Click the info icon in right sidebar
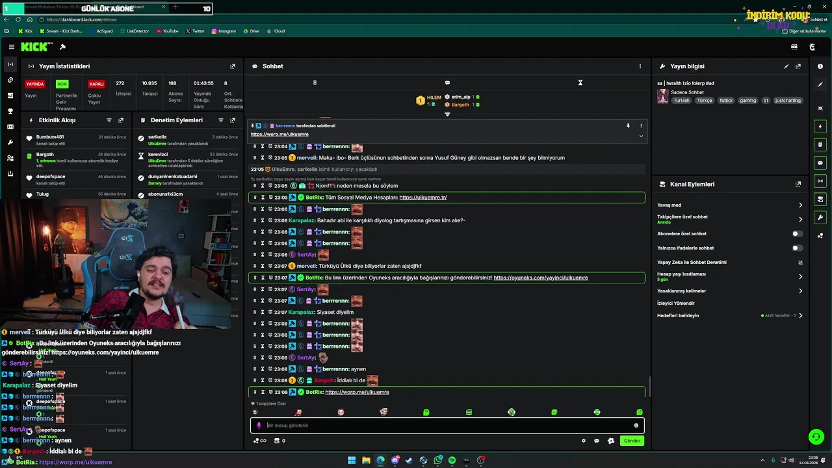The height and width of the screenshot is (468, 832). (820, 66)
